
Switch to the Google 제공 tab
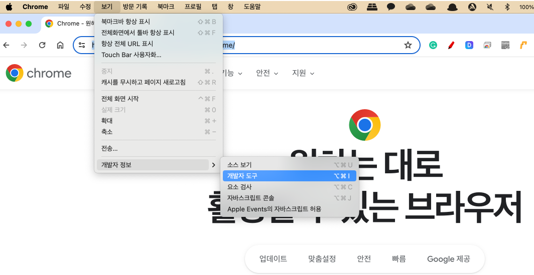tap(449, 259)
